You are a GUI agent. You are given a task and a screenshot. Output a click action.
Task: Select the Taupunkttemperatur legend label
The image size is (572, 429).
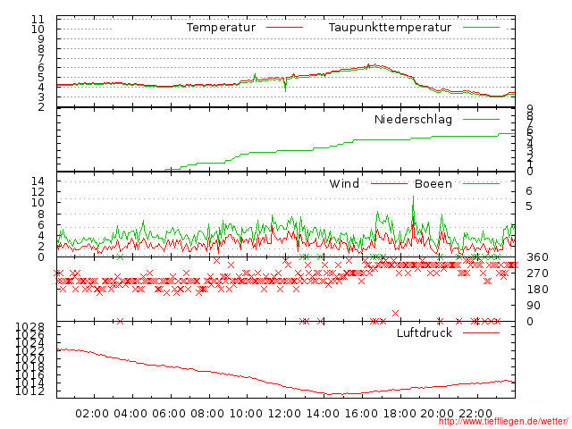(x=390, y=28)
